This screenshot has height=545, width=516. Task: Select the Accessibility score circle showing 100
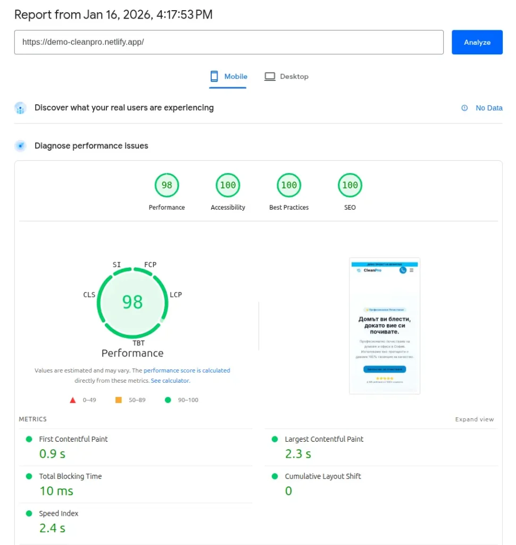(228, 185)
